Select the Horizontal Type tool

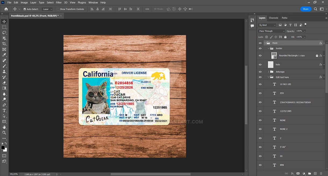pos(4,110)
